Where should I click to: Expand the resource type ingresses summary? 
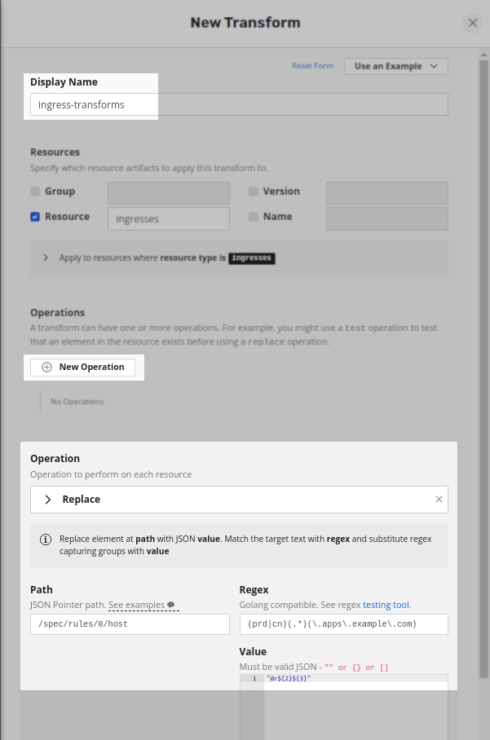[46, 258]
